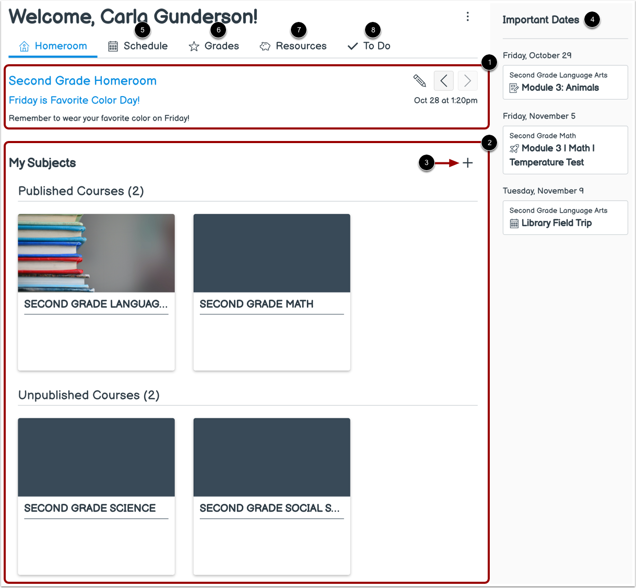636x588 pixels.
Task: Click the Important Dates heading
Action: [x=540, y=20]
